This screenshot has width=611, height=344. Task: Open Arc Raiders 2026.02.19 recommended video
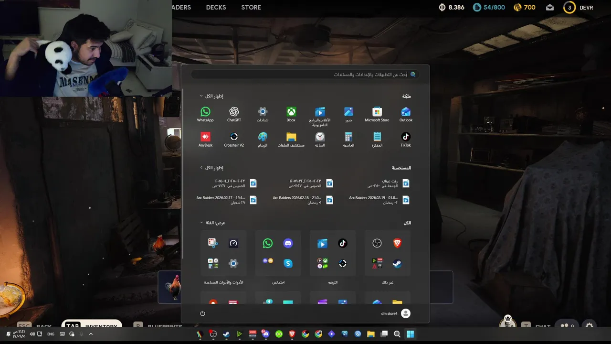click(379, 200)
